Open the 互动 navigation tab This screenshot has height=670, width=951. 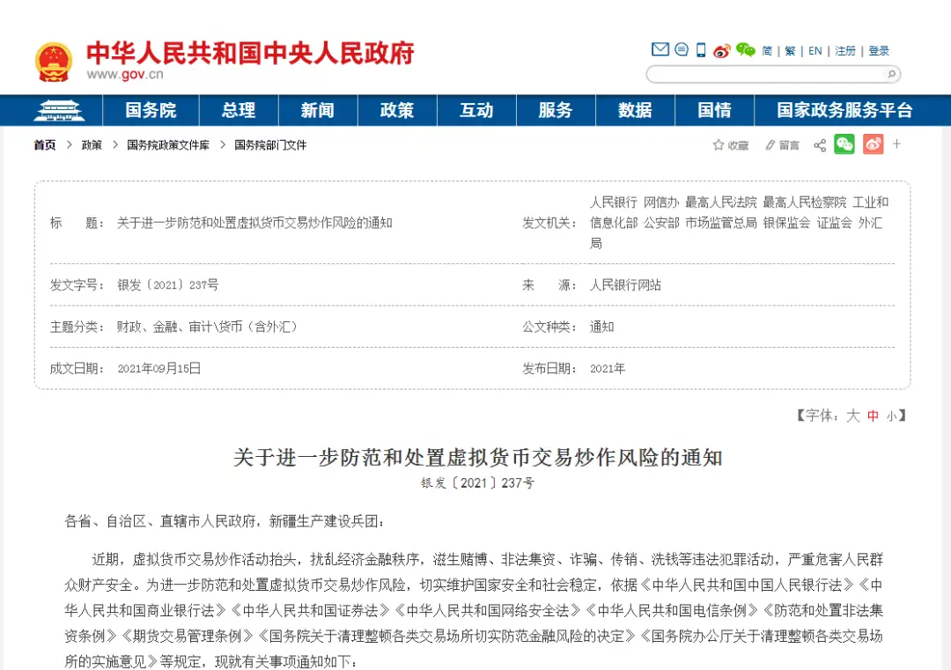476,110
